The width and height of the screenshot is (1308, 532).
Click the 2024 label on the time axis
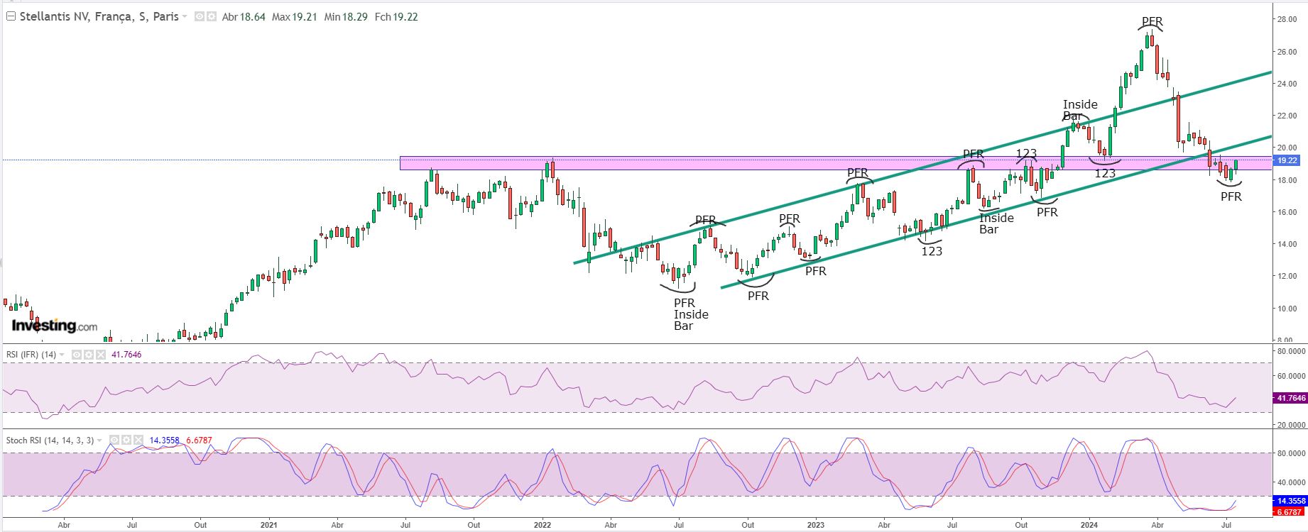point(1089,525)
